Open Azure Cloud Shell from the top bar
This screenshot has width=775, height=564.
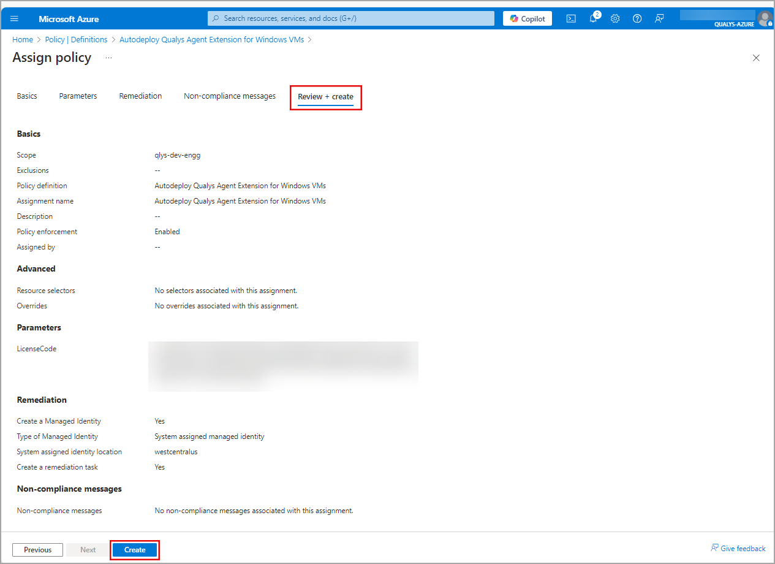coord(570,18)
